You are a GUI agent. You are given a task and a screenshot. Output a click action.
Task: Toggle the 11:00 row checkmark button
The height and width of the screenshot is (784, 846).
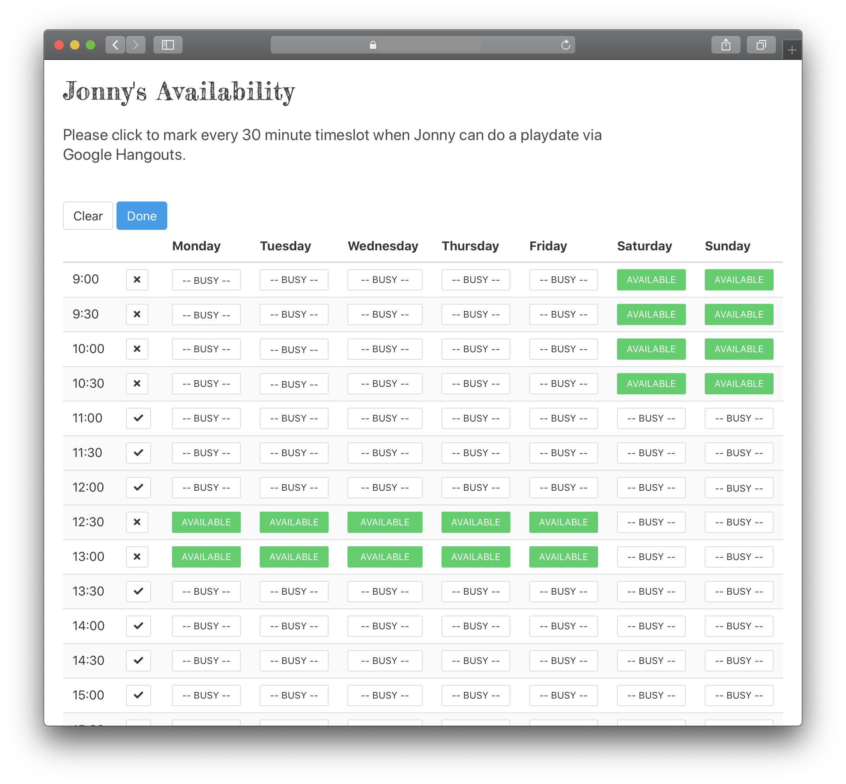(138, 418)
